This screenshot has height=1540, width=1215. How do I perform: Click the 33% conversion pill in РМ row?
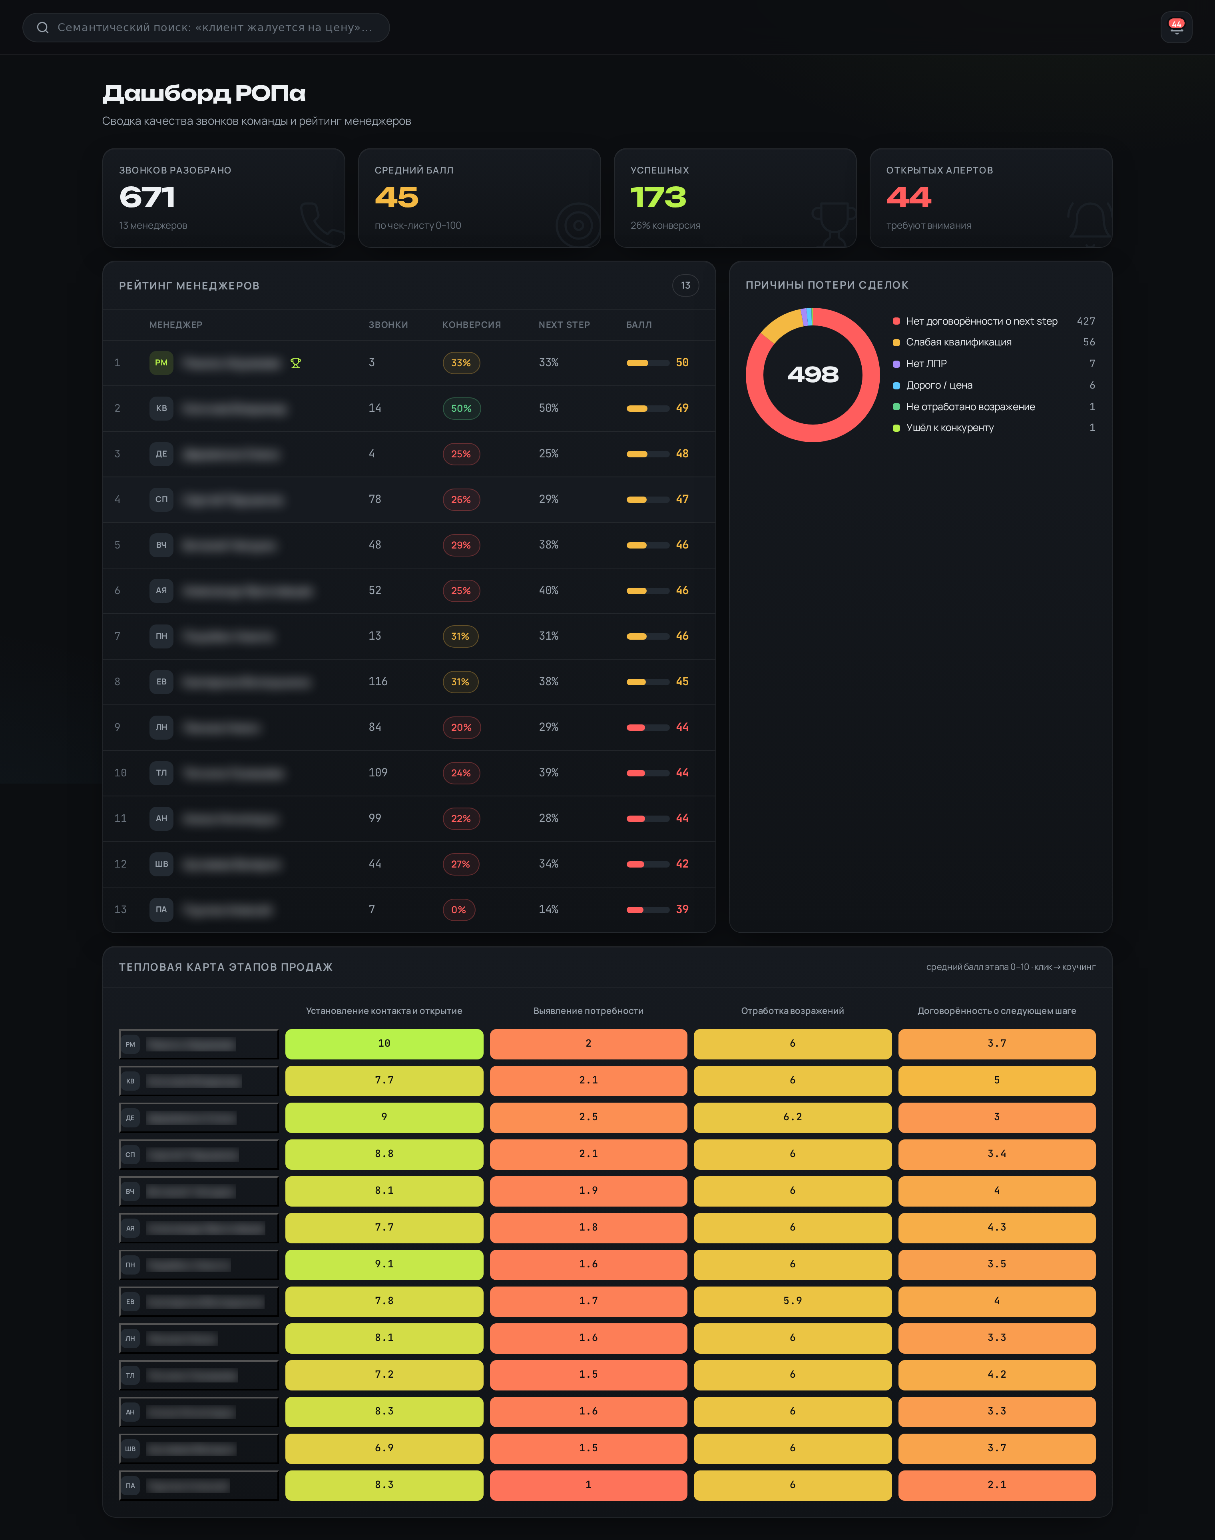[461, 363]
